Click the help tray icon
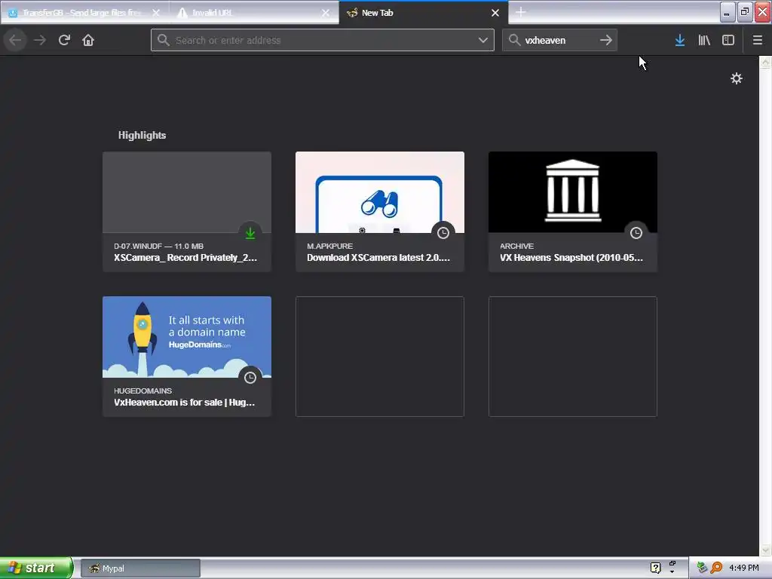Image resolution: width=772 pixels, height=579 pixels. 655,568
